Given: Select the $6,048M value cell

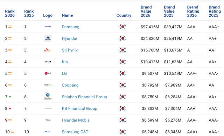Looking at the screenshot, I should (x=173, y=132).
